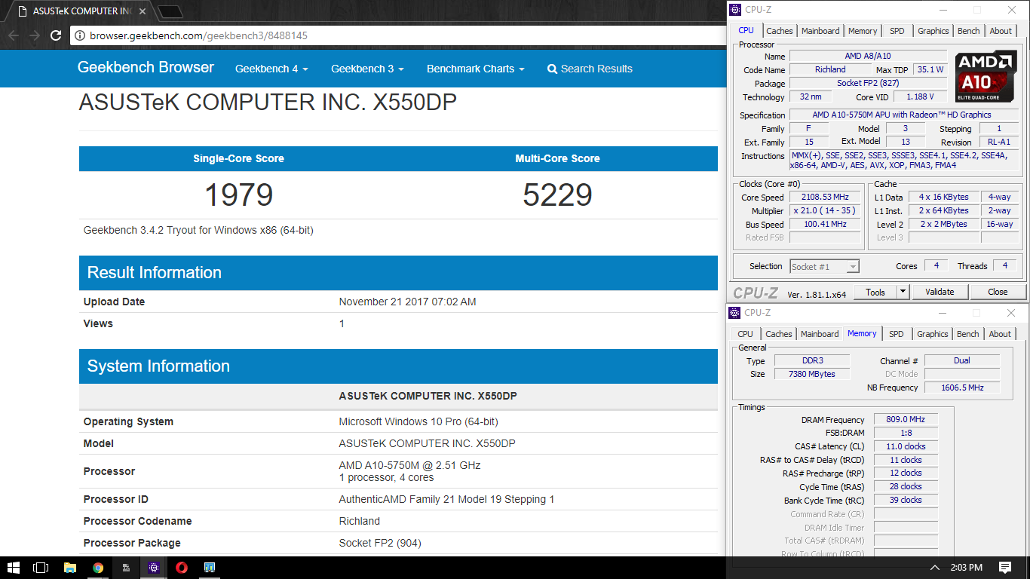Click the Validate button in CPU-Z

pyautogui.click(x=940, y=292)
